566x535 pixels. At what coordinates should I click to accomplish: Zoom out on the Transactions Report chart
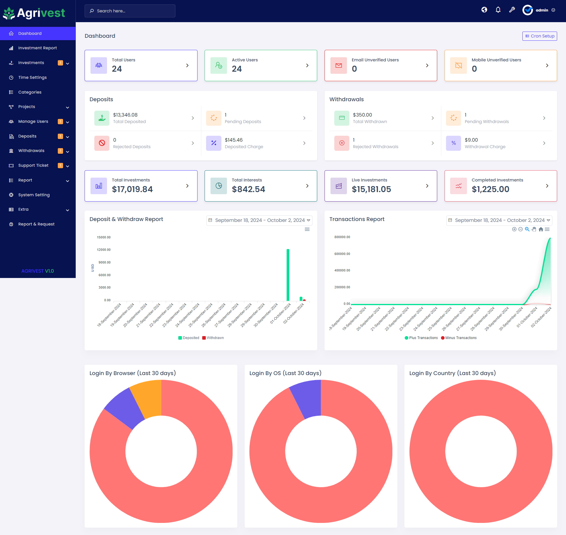point(520,229)
